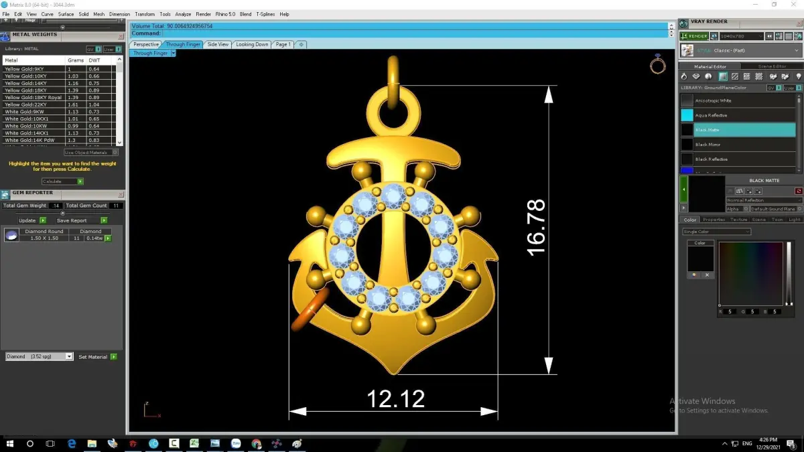
Task: Select the Black Reflective material
Action: click(x=738, y=159)
